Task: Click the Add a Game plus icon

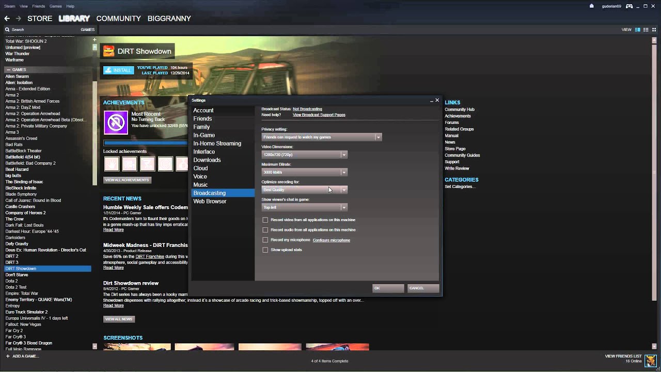Action: point(8,357)
